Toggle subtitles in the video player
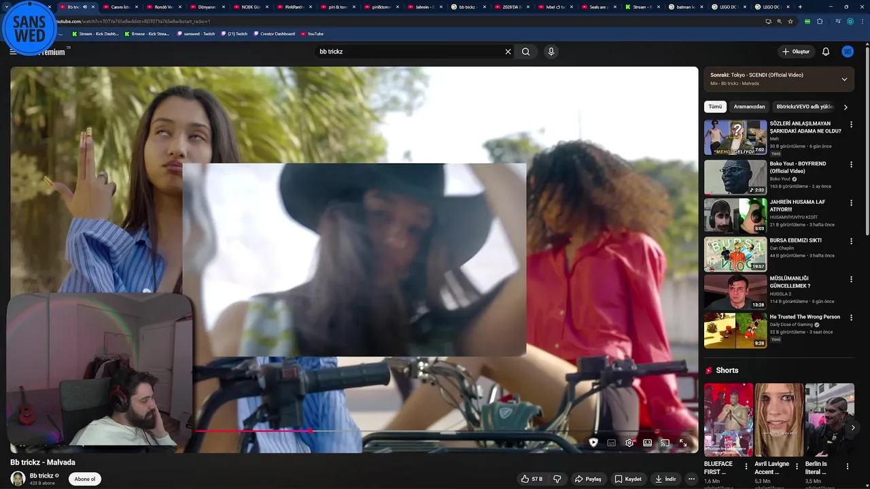870x489 pixels. click(611, 443)
